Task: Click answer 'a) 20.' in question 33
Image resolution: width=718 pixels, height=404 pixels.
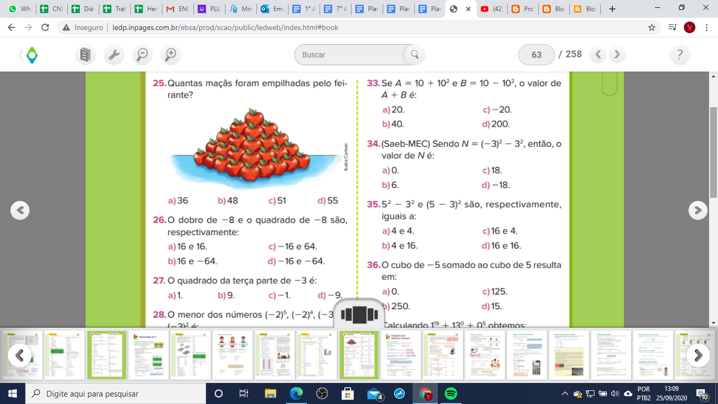Action: click(x=393, y=109)
